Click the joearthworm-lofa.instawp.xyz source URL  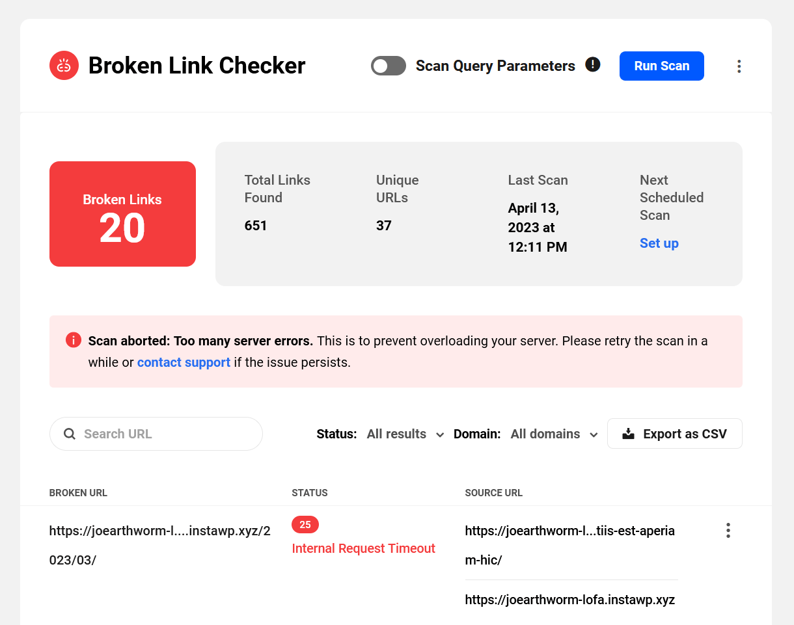(x=569, y=600)
